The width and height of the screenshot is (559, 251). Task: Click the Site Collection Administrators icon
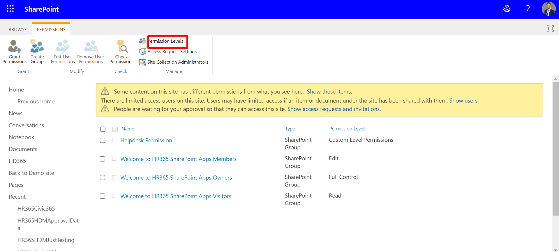coord(142,62)
